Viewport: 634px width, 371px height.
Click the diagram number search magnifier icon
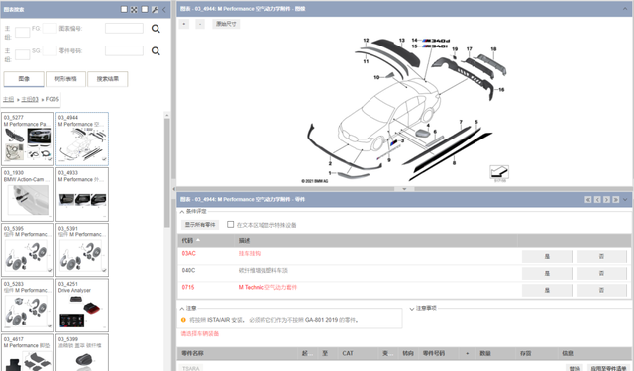point(156,29)
